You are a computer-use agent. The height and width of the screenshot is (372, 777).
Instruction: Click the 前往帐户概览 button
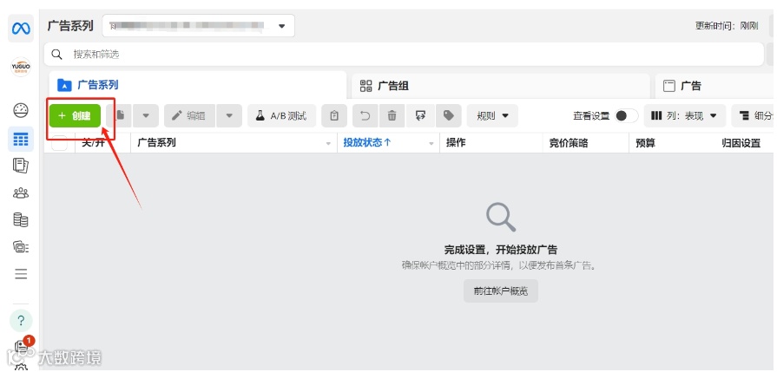pyautogui.click(x=500, y=290)
